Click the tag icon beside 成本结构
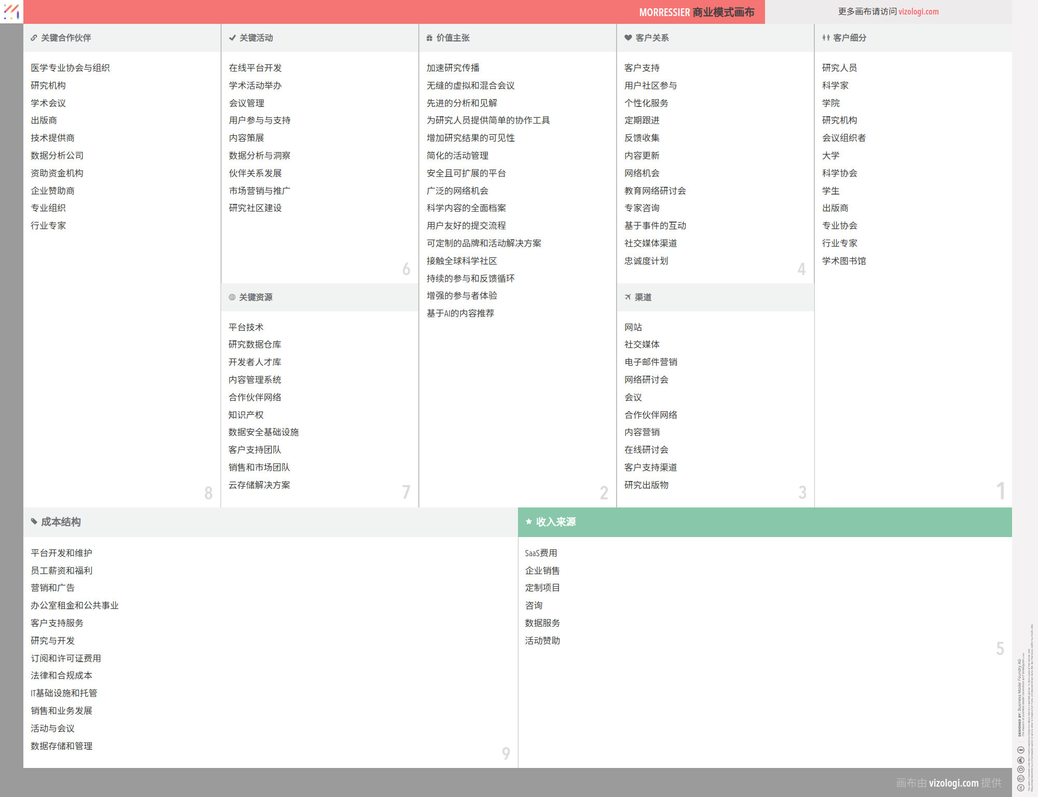 tap(34, 521)
